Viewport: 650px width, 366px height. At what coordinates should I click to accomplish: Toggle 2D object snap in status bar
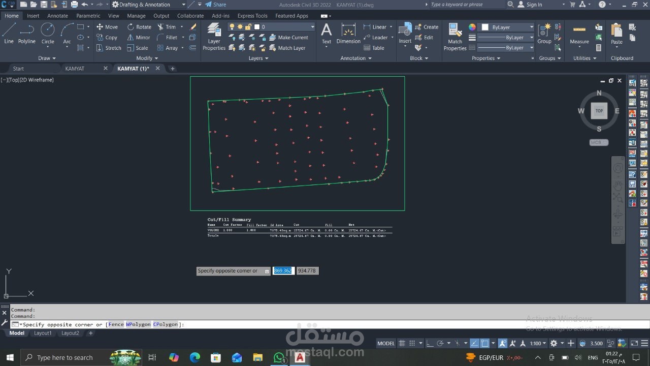click(x=485, y=343)
